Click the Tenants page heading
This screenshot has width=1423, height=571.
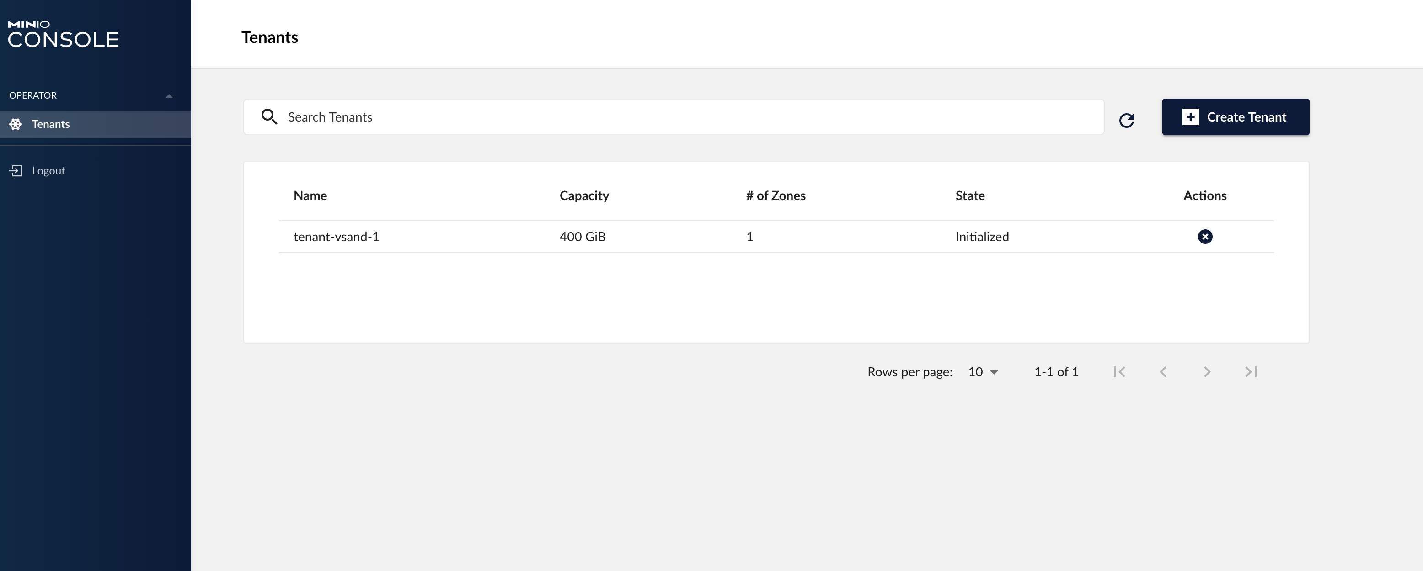click(x=270, y=37)
